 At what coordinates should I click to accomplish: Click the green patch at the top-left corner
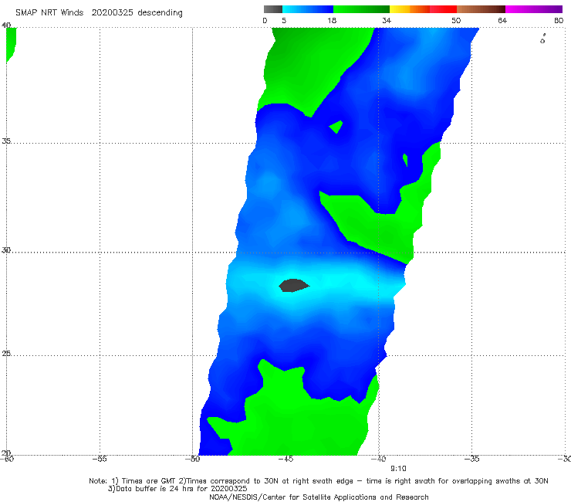pos(11,45)
